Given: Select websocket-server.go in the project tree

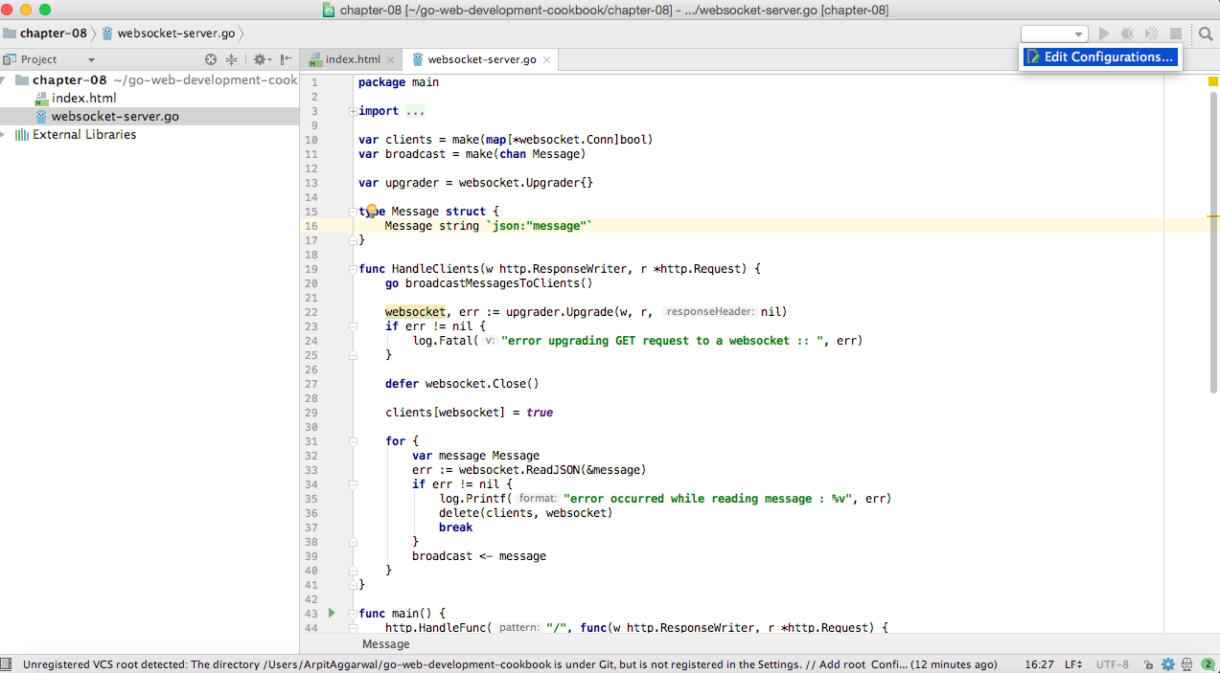Looking at the screenshot, I should (115, 117).
